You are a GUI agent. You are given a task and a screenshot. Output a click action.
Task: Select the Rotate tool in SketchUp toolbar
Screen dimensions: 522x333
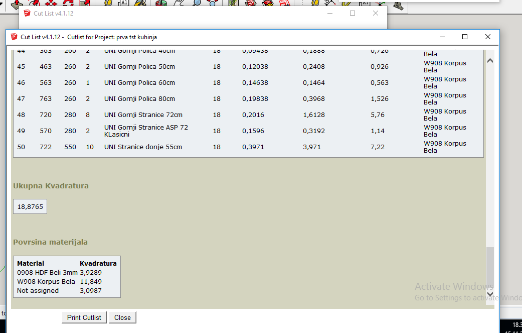68,4
